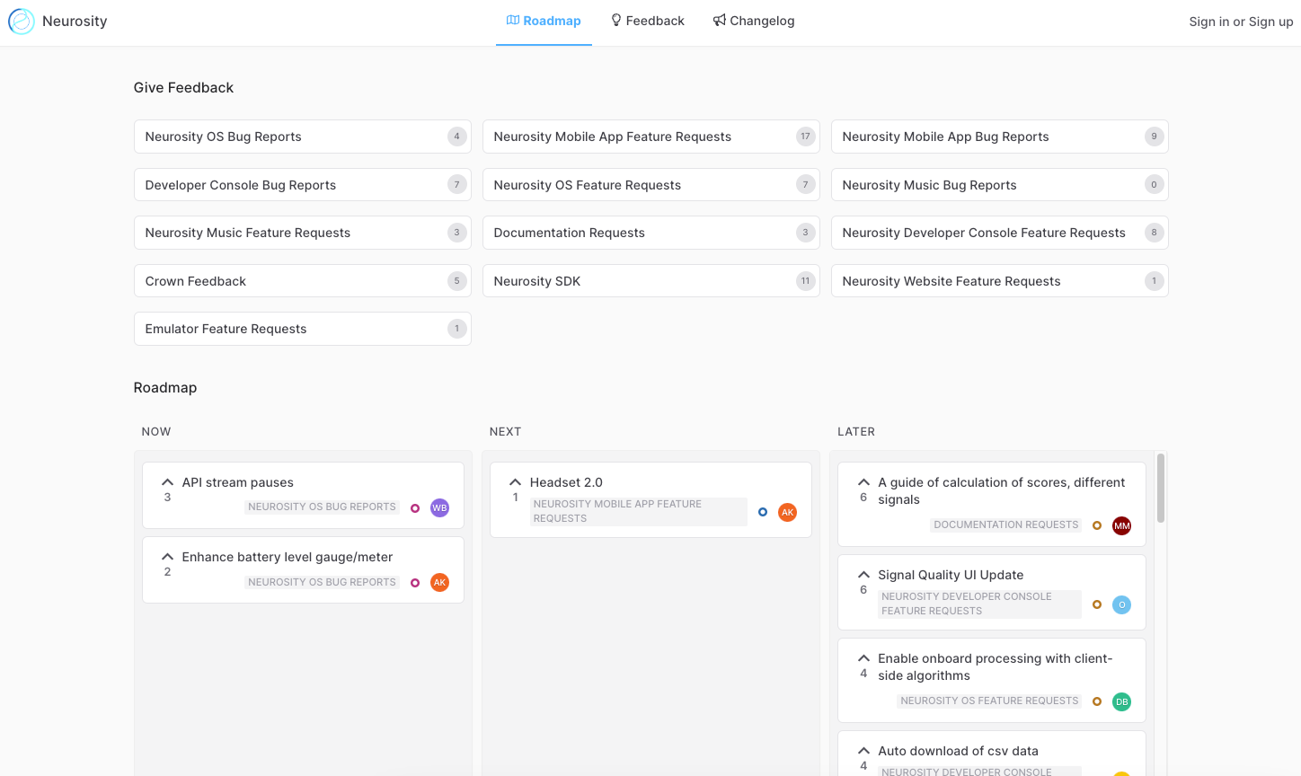Click blue status circle on Headset 2.0 card
This screenshot has width=1301, height=776.
[x=763, y=512]
